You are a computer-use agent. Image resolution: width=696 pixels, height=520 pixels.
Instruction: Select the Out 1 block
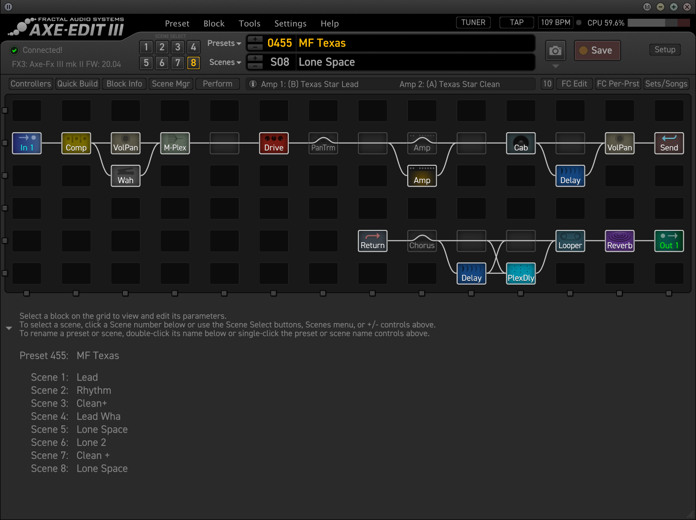coord(669,241)
